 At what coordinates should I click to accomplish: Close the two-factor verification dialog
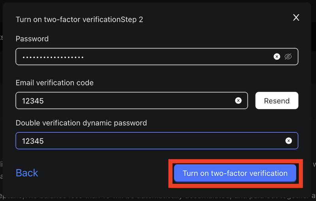pyautogui.click(x=296, y=17)
